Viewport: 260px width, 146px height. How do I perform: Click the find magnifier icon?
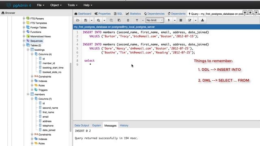(98, 20)
